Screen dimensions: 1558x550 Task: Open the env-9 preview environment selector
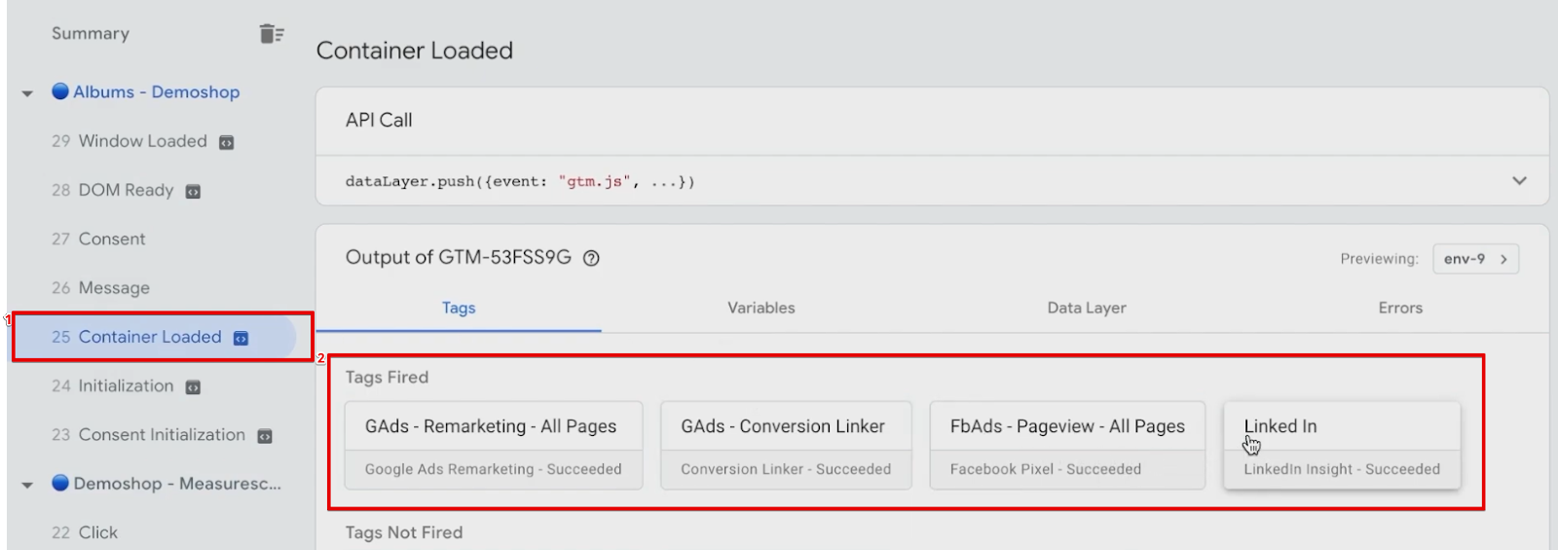coord(1475,259)
